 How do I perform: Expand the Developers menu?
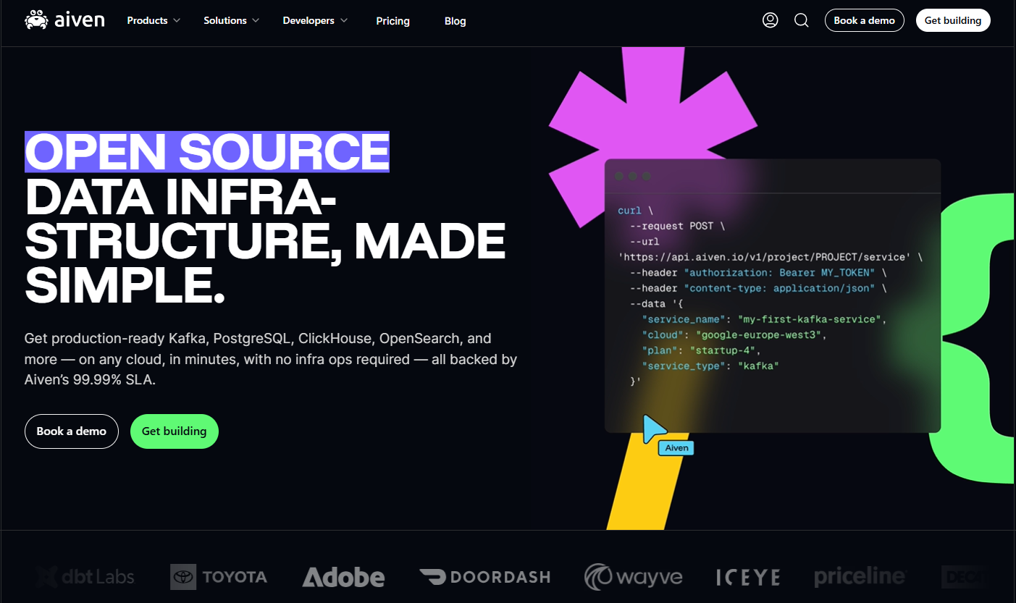coord(315,20)
